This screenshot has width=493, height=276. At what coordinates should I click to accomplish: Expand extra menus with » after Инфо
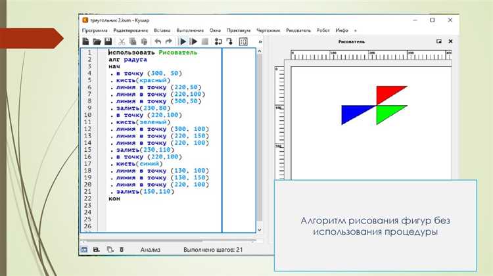pos(356,30)
